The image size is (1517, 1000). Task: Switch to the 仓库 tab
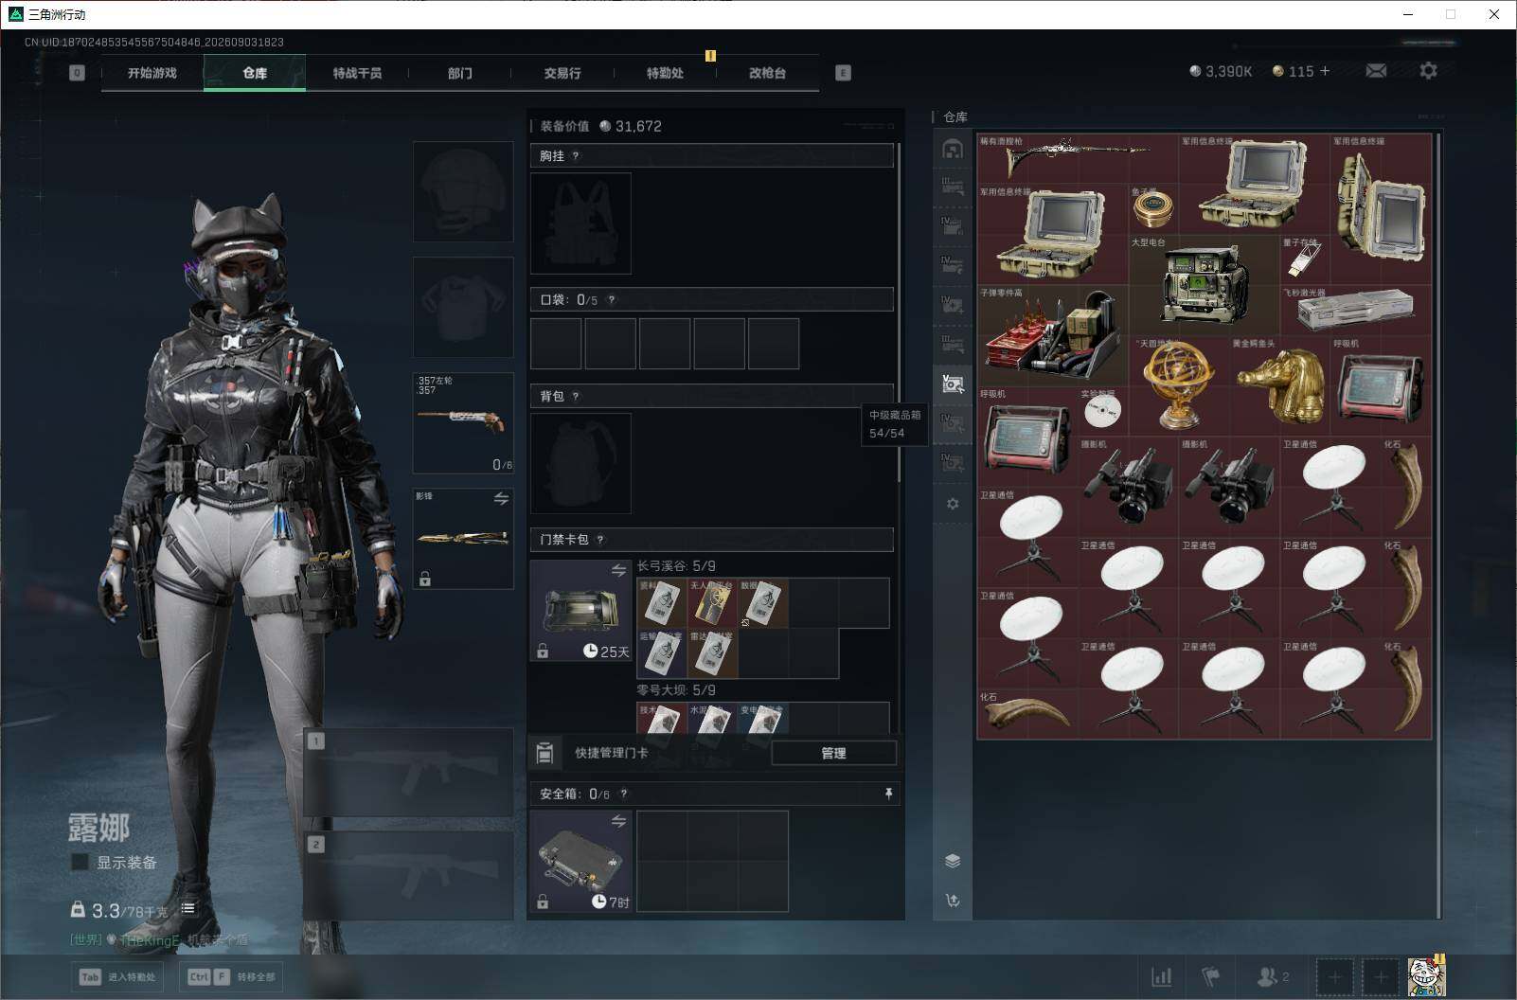(x=255, y=73)
